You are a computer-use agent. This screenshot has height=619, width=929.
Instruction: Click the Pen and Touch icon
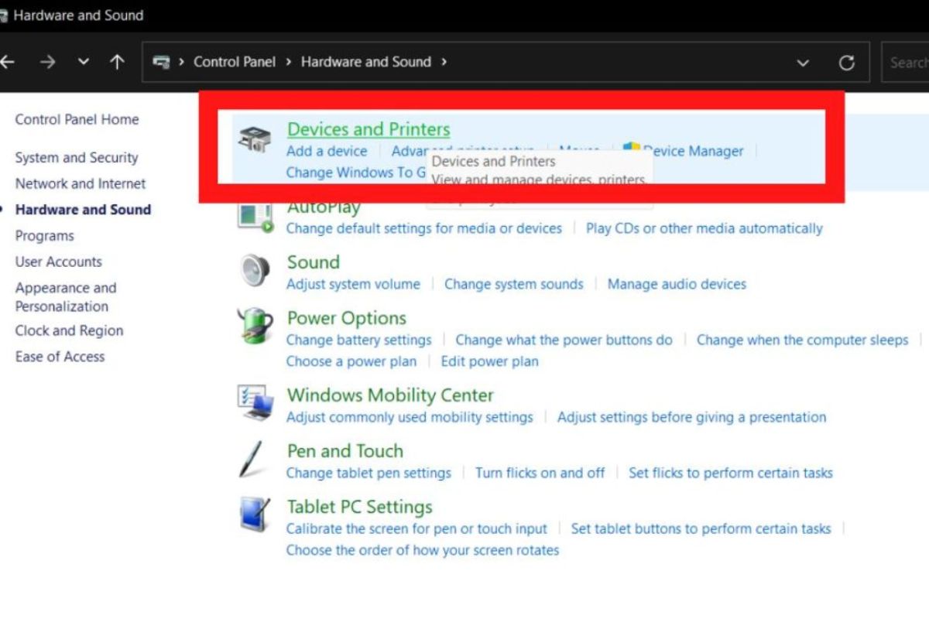click(x=252, y=459)
